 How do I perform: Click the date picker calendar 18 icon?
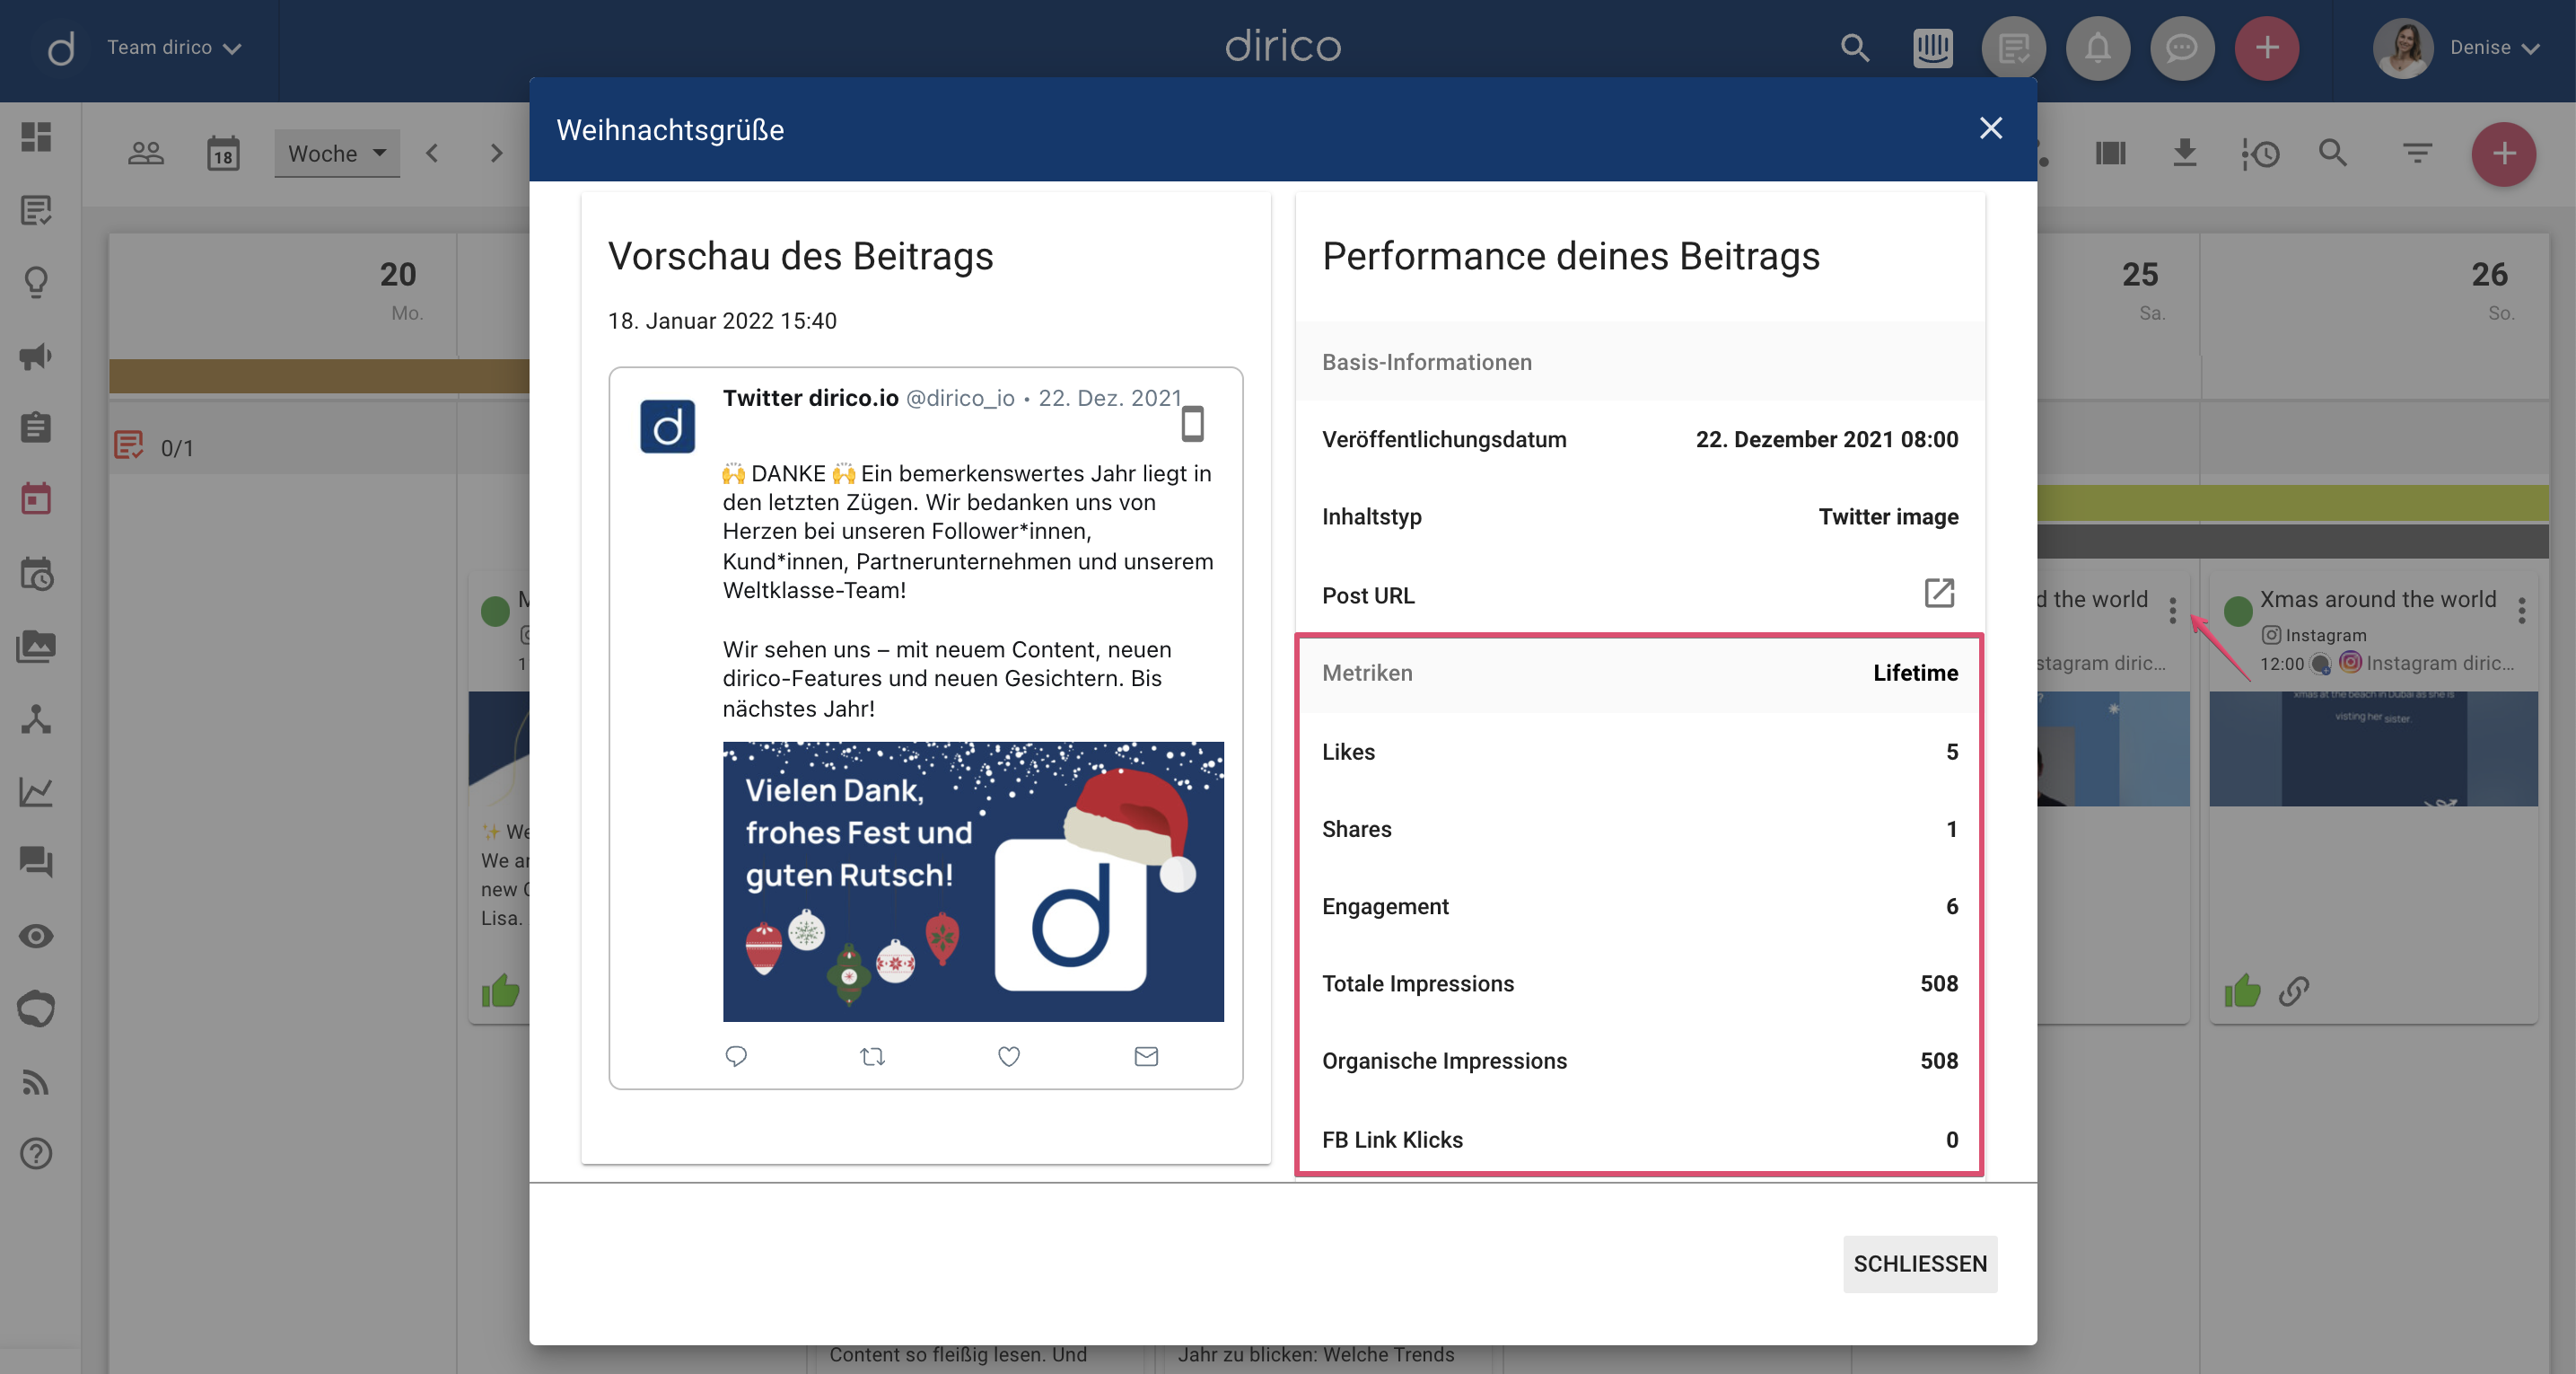click(223, 153)
